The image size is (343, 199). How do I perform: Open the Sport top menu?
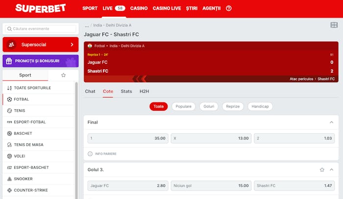(90, 8)
